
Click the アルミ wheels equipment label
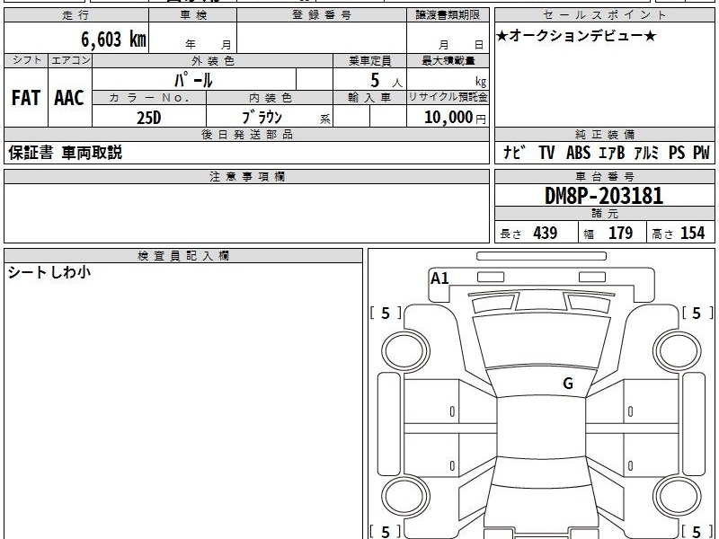click(x=646, y=152)
